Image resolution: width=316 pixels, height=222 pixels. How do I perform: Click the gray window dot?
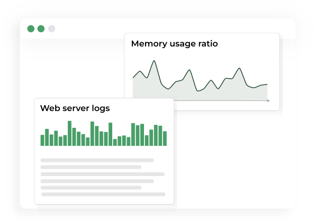[x=51, y=29]
